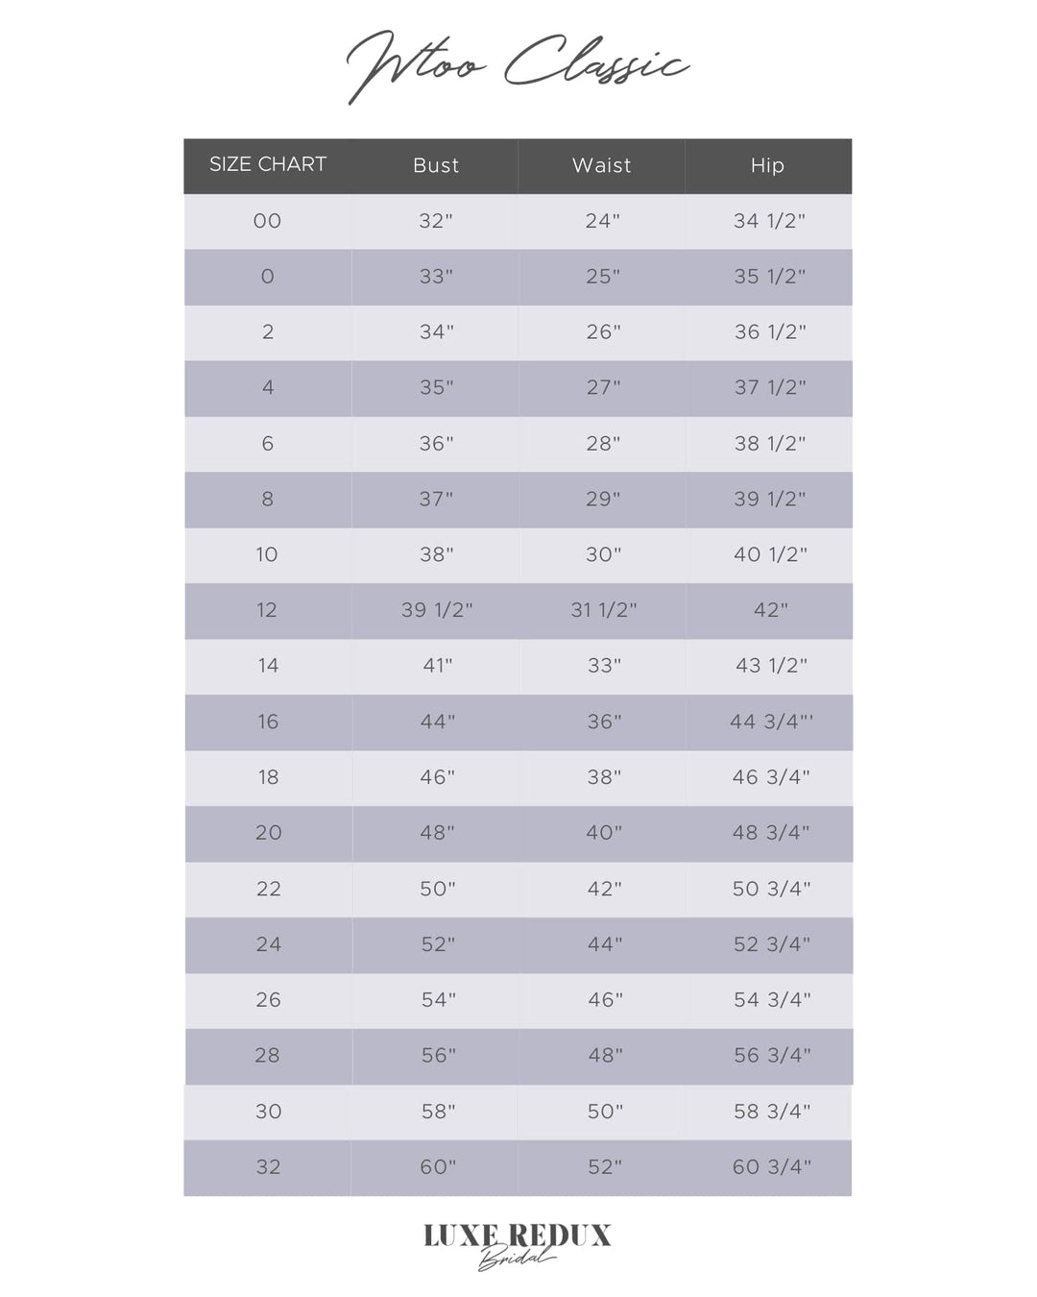
Task: Click the 31 1/2" waist value cell
Action: tap(603, 610)
